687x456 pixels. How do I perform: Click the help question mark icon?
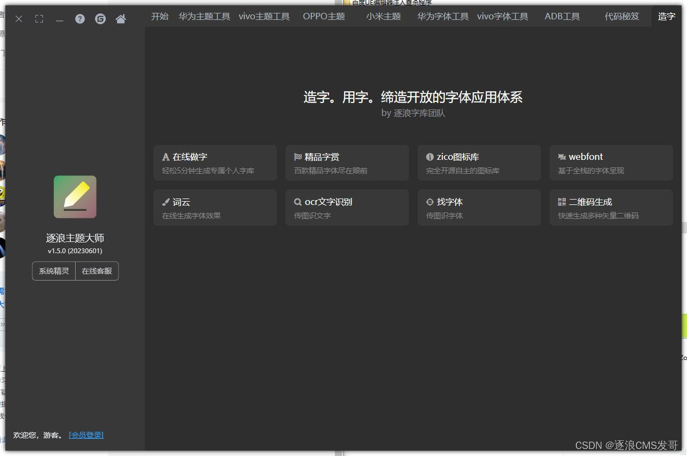(x=80, y=19)
